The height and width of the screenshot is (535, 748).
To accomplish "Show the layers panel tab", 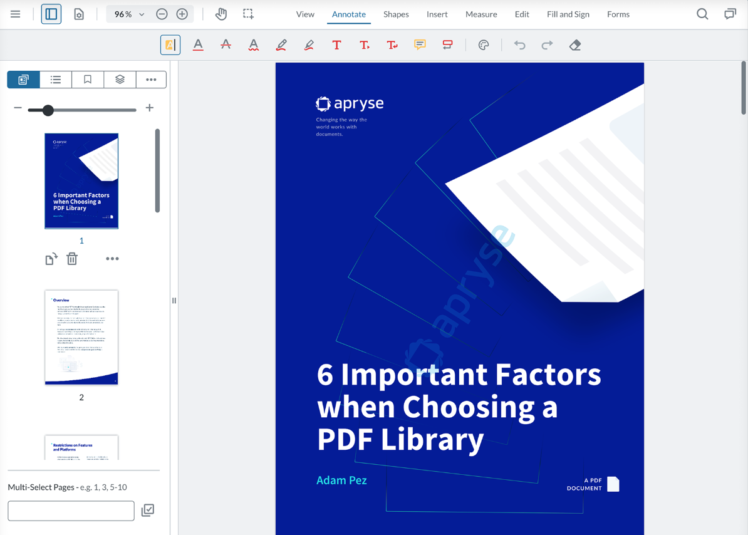I will [120, 80].
